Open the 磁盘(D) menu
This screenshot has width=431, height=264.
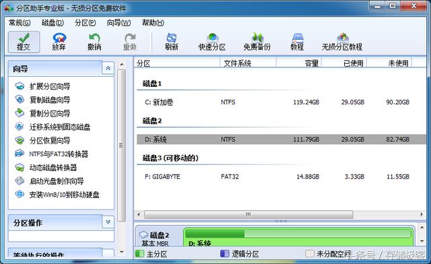(53, 23)
